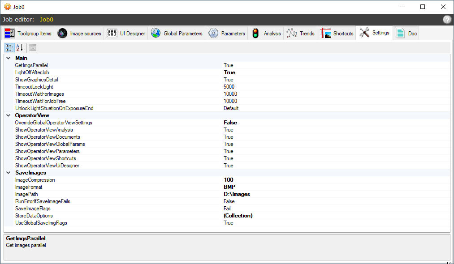454x264 pixels.
Task: Edit the ImageCompression value 100
Action: click(229, 180)
